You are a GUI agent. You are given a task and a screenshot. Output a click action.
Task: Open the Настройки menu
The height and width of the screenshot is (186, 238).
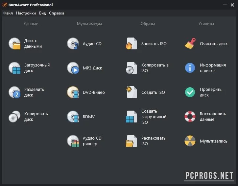(x=26, y=13)
